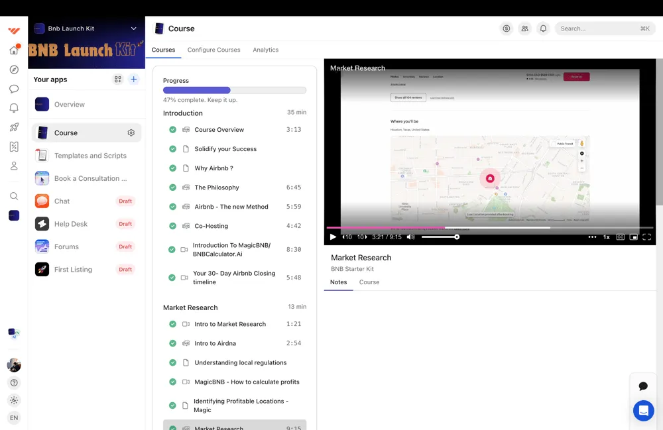Open Templates and Scripts app
Image resolution: width=663 pixels, height=430 pixels.
87,156
